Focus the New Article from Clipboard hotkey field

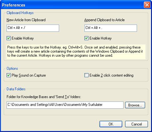[x=33, y=28]
